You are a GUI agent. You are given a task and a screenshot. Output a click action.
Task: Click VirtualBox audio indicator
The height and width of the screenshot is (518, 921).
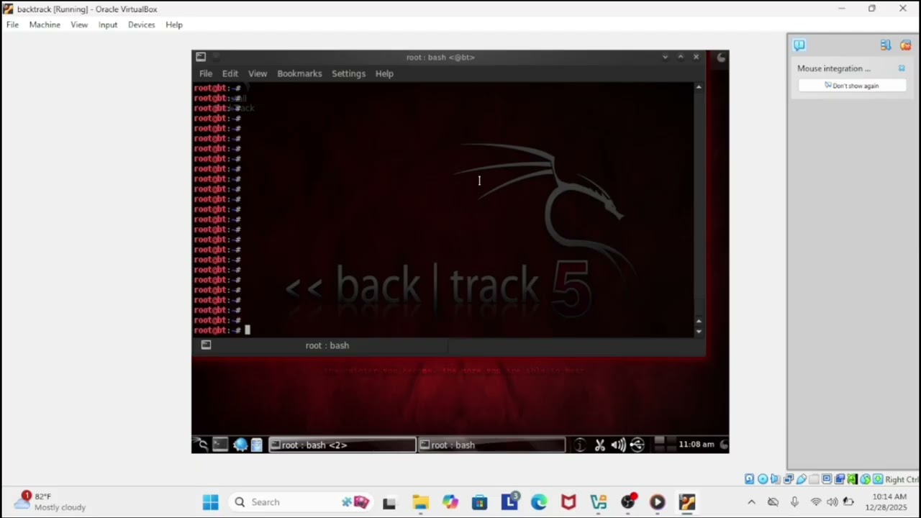(x=776, y=479)
